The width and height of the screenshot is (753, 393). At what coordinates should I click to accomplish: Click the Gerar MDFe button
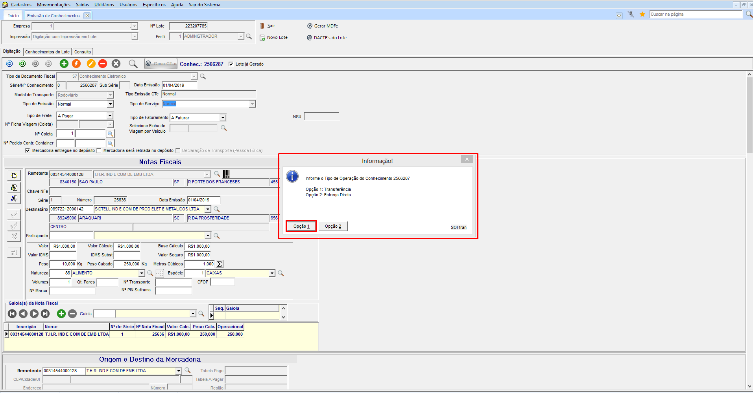323,26
